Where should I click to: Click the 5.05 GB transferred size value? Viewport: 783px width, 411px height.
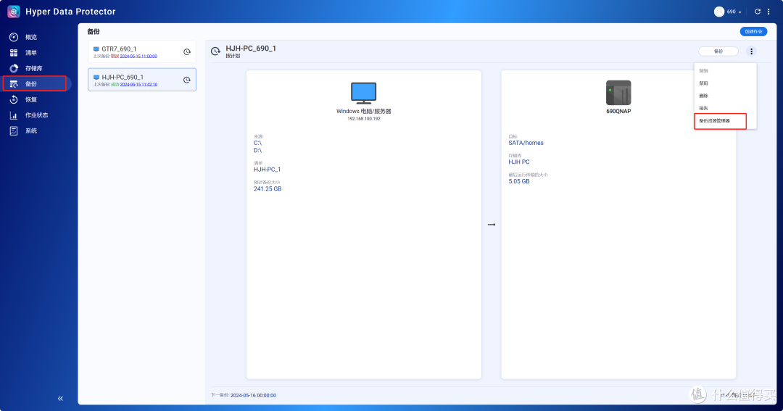tap(519, 181)
